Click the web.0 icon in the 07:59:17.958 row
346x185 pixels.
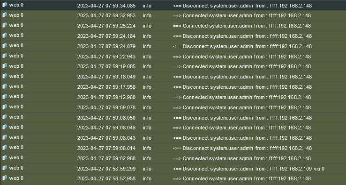pos(5,86)
